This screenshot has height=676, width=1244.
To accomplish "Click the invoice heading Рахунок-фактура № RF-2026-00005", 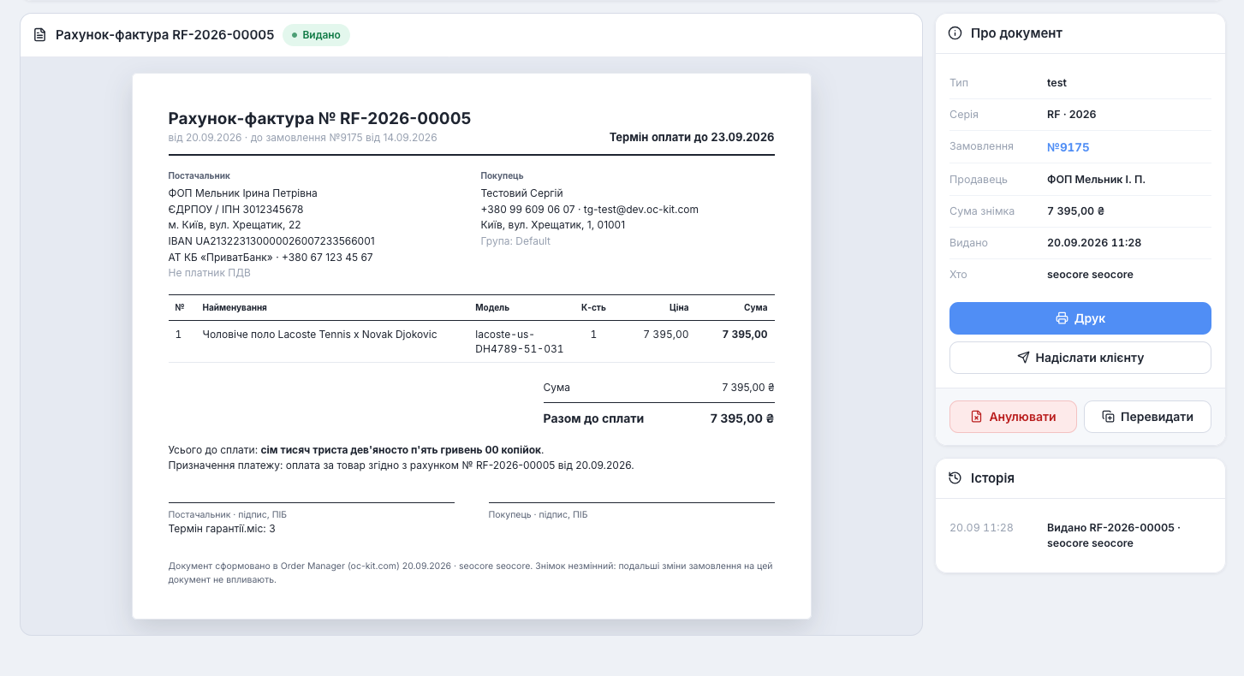I will 319,118.
